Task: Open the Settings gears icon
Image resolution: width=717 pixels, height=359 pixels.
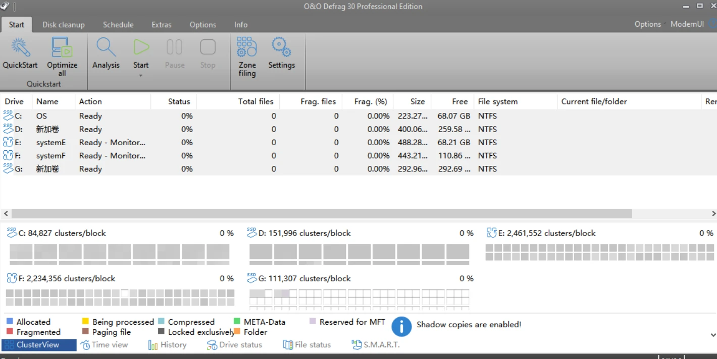Action: tap(281, 47)
